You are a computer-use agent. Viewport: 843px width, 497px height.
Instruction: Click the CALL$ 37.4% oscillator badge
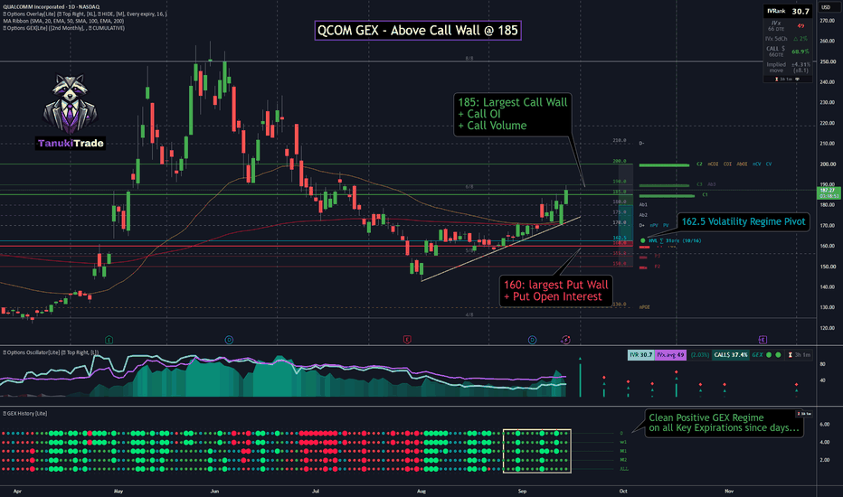coord(730,355)
